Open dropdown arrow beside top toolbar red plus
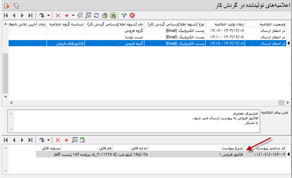 point(73,16)
